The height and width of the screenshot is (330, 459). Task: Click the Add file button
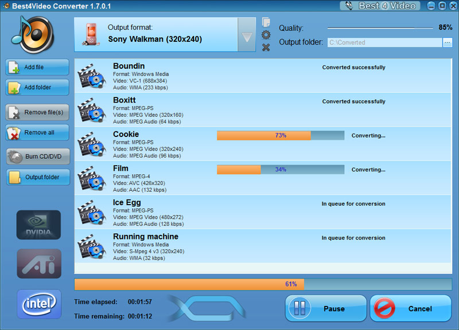coord(37,67)
